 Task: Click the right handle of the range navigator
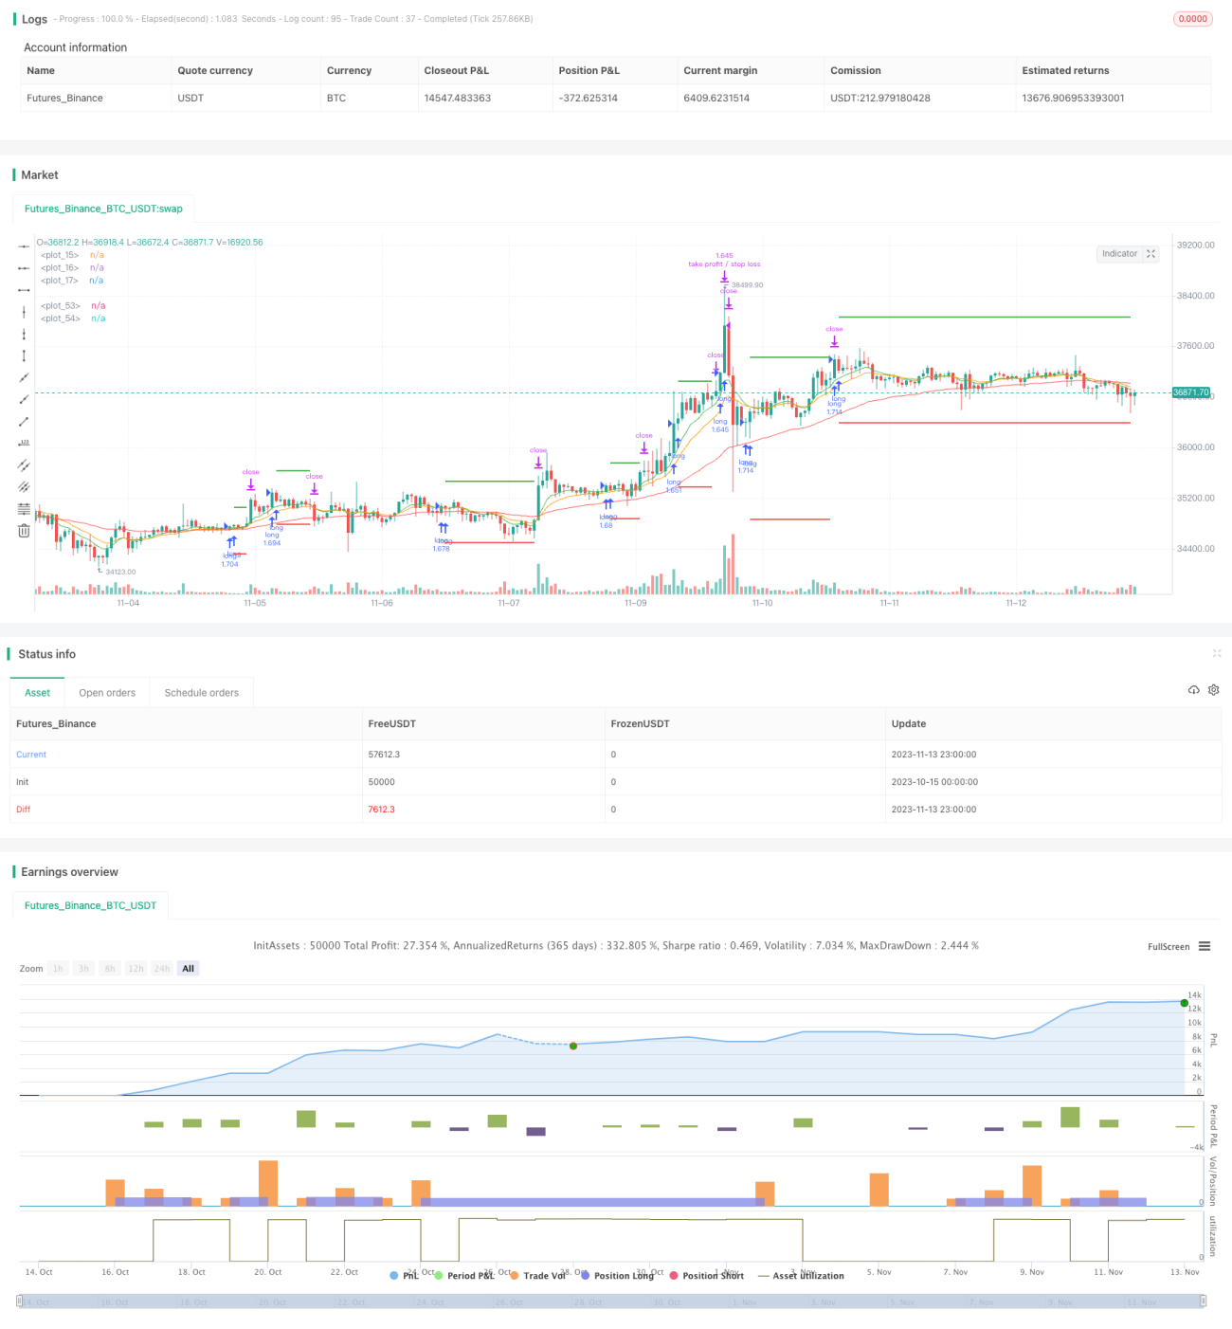(x=1205, y=1302)
